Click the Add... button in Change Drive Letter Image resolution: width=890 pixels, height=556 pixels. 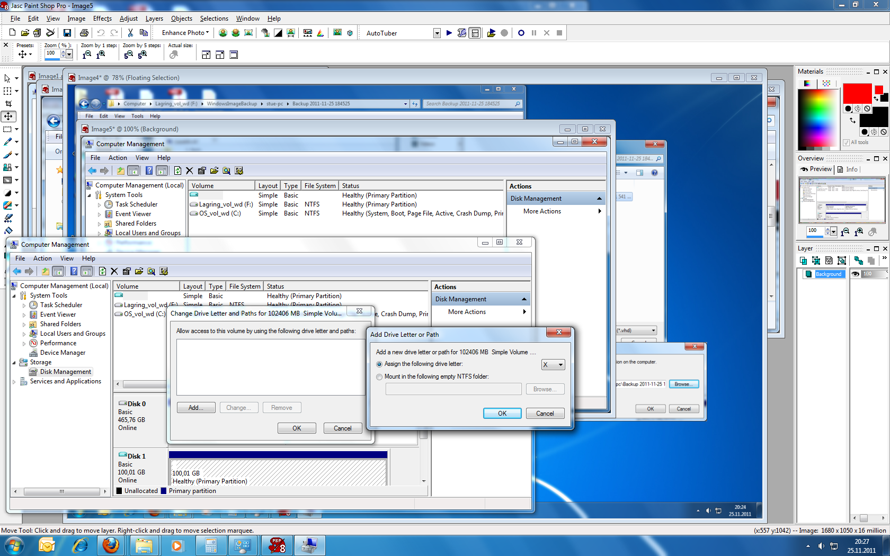click(196, 408)
